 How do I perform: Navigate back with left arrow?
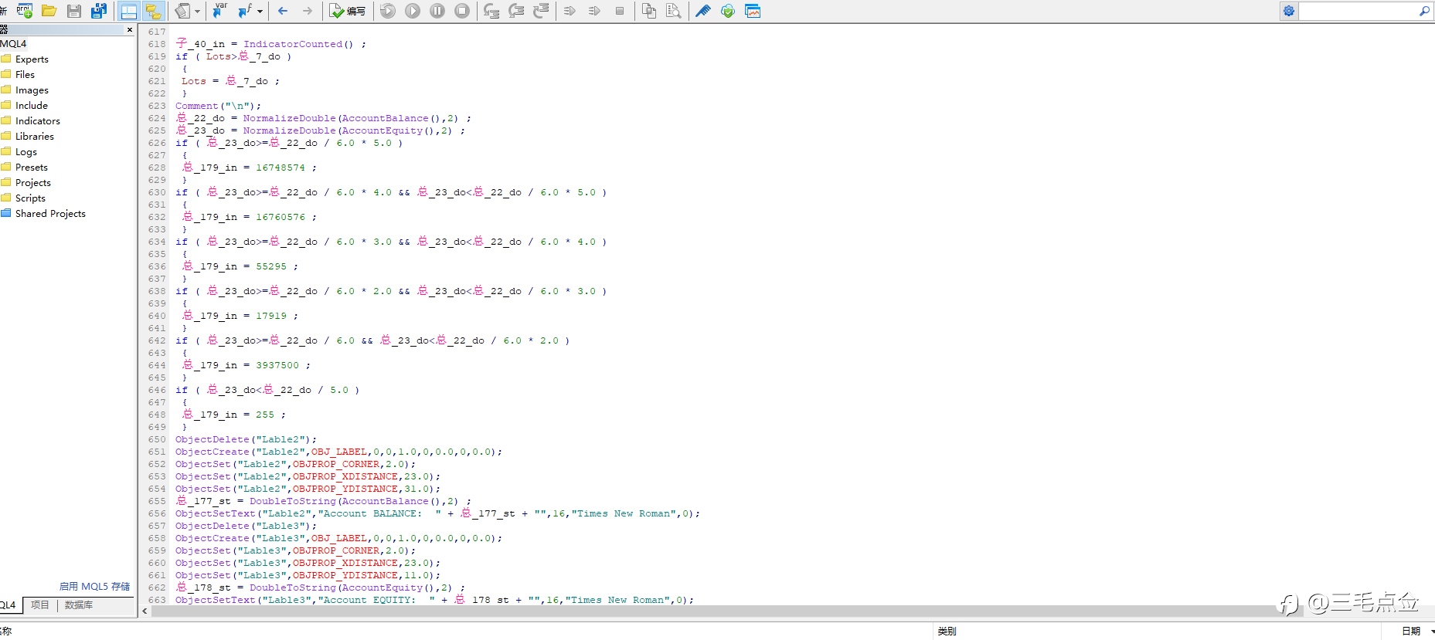[283, 11]
